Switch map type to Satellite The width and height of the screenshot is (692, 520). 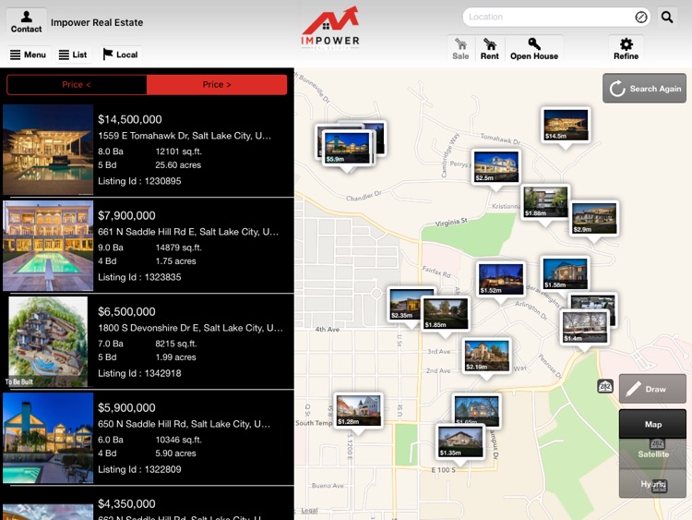[x=652, y=453]
